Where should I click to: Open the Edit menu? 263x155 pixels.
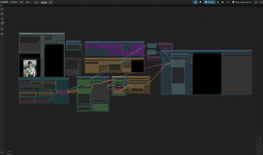[21, 2]
